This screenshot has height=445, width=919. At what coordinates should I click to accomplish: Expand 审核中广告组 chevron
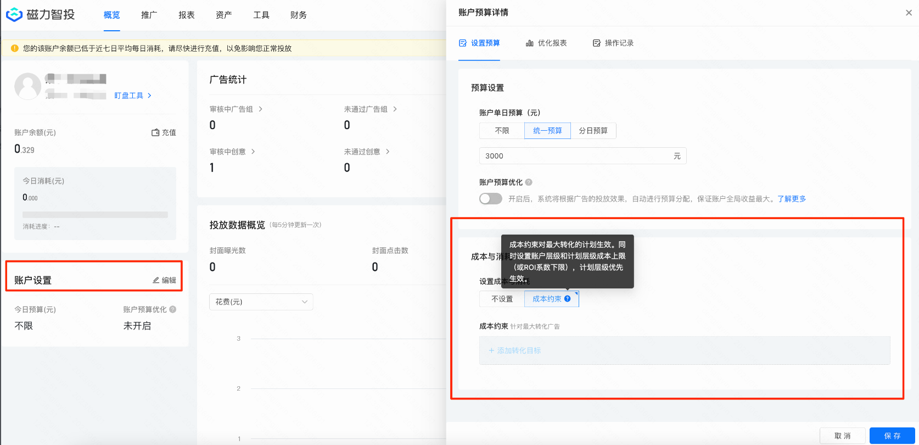click(260, 109)
